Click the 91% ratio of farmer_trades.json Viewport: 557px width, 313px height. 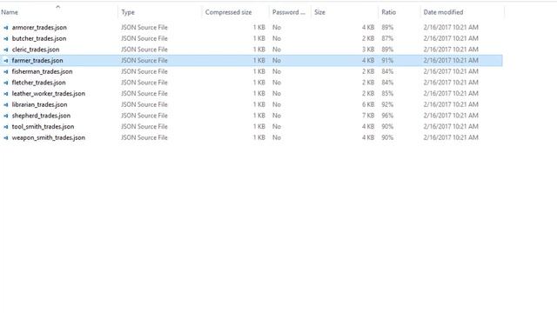click(387, 60)
